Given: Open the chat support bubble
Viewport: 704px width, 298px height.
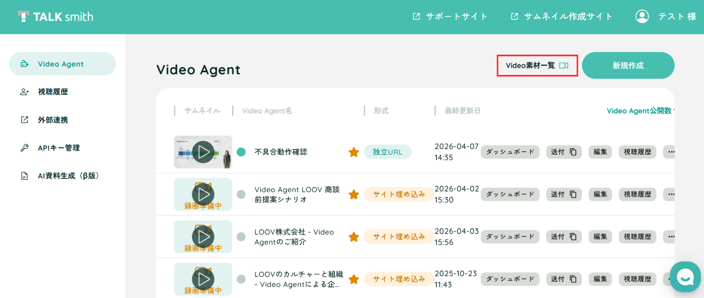Looking at the screenshot, I should 685,277.
